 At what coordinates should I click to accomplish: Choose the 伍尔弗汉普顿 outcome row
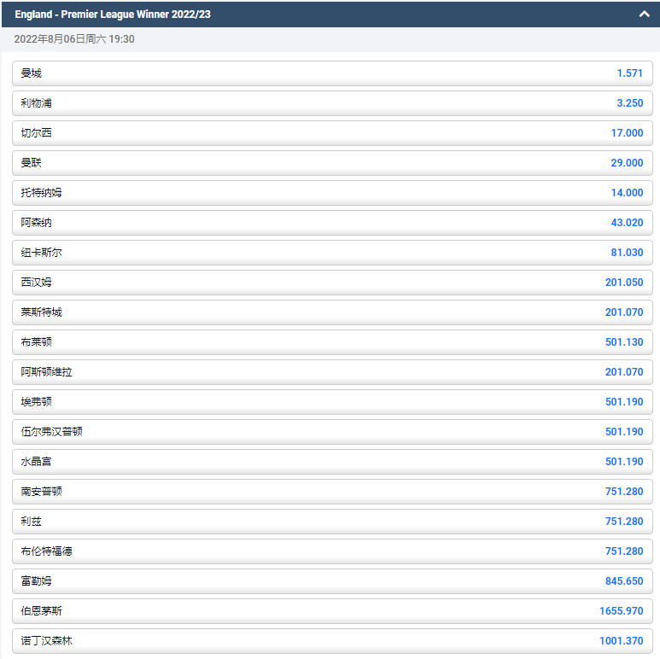pyautogui.click(x=332, y=432)
